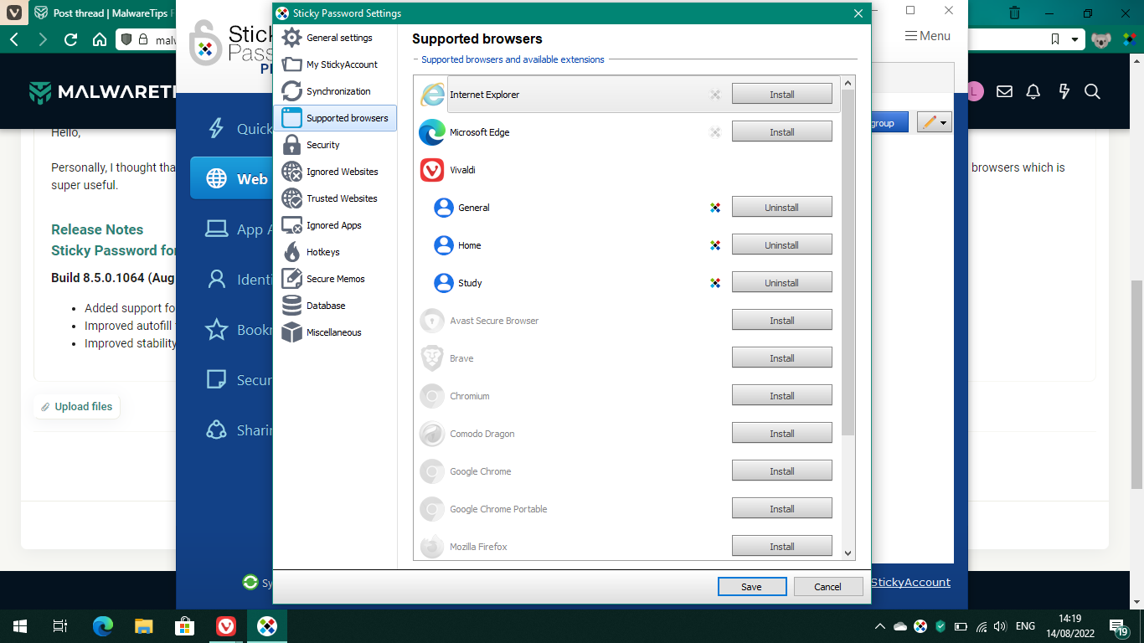The width and height of the screenshot is (1144, 643).
Task: Expand the address bar dropdown arrow in Vivaldi
Action: pyautogui.click(x=1075, y=39)
